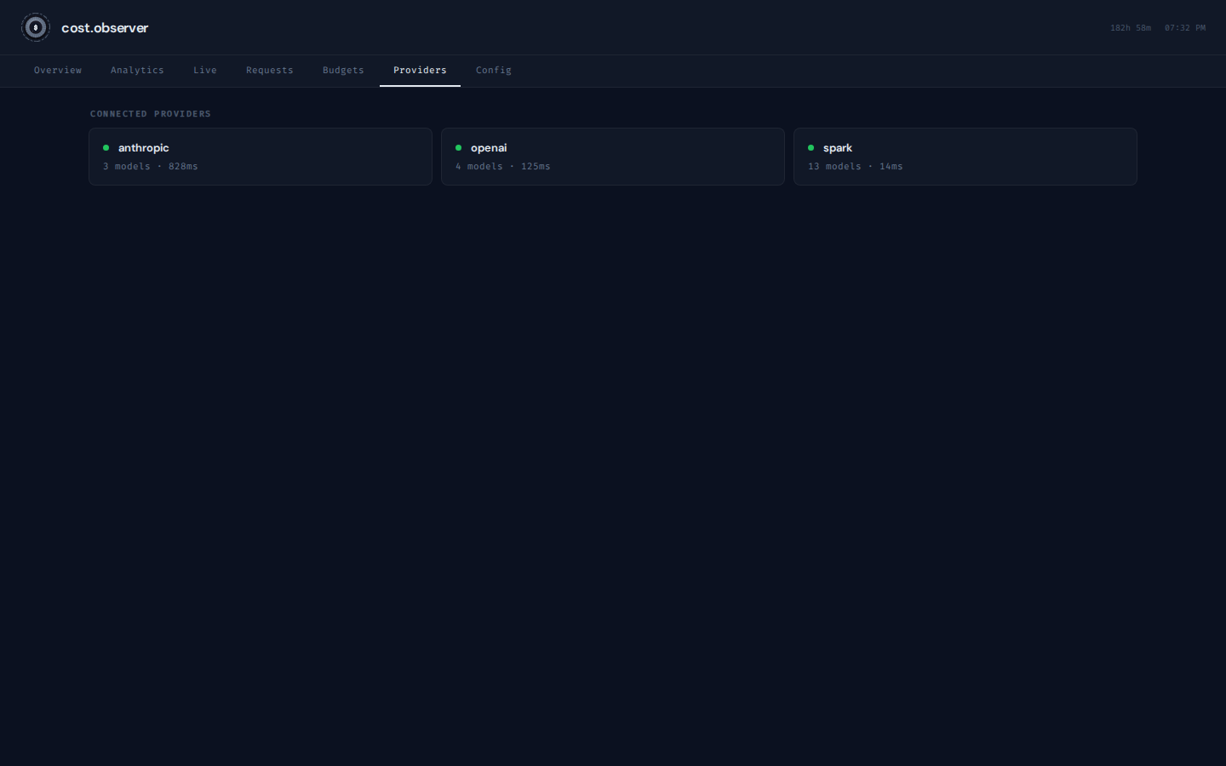The image size is (1226, 766).
Task: Open the spark provider card
Action: click(x=965, y=157)
